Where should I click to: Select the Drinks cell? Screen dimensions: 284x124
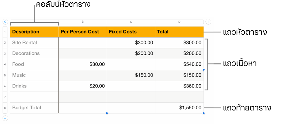(35, 86)
